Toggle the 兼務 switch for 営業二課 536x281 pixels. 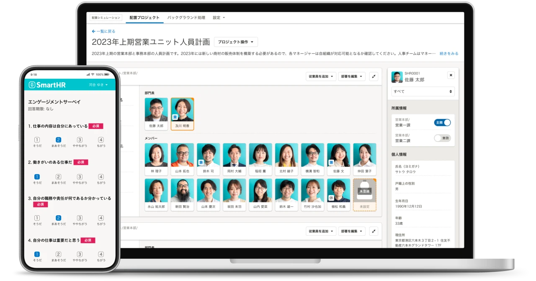[x=442, y=138]
